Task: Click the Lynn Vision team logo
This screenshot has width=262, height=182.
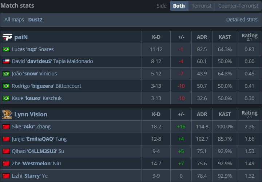Action: pyautogui.click(x=7, y=114)
